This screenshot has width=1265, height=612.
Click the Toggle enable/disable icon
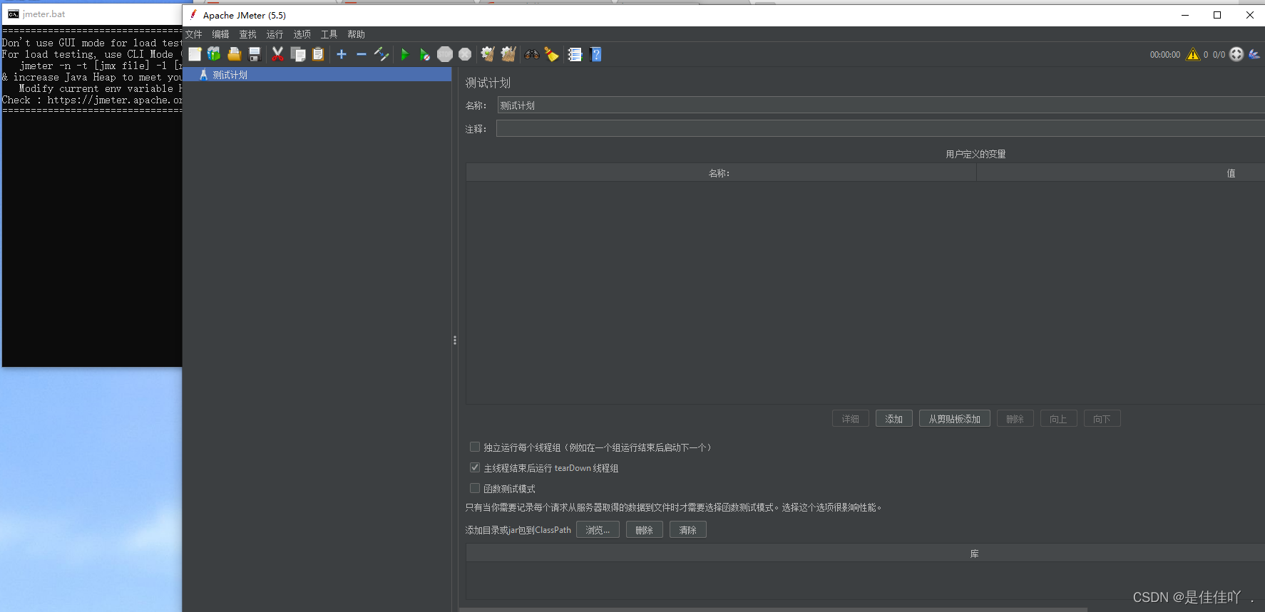(x=381, y=54)
